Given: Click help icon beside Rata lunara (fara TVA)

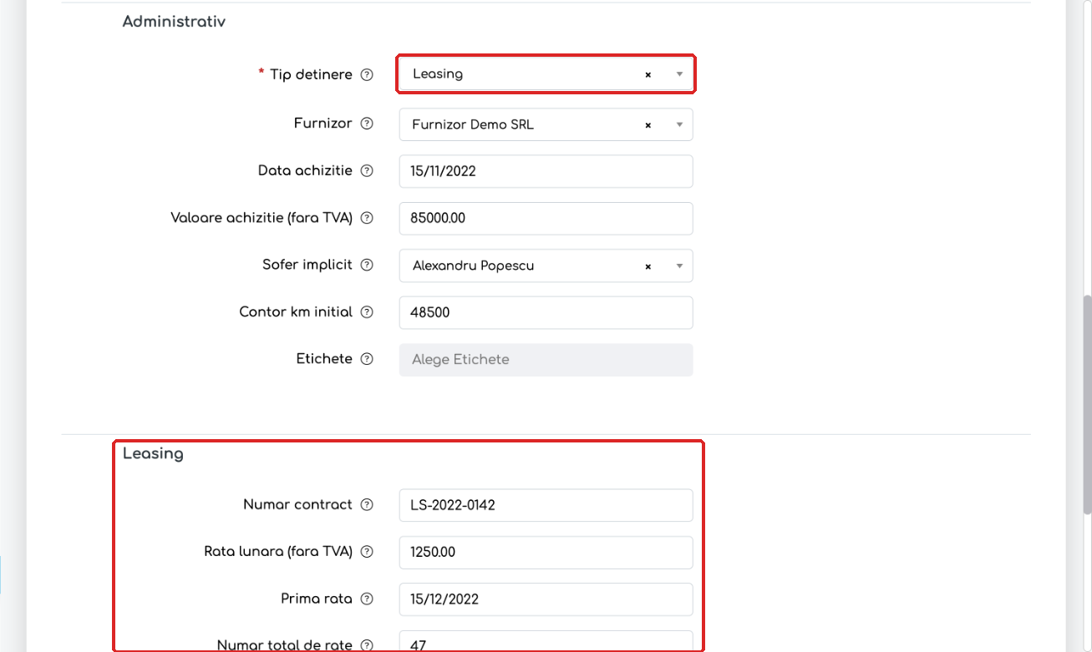Looking at the screenshot, I should pyautogui.click(x=367, y=552).
